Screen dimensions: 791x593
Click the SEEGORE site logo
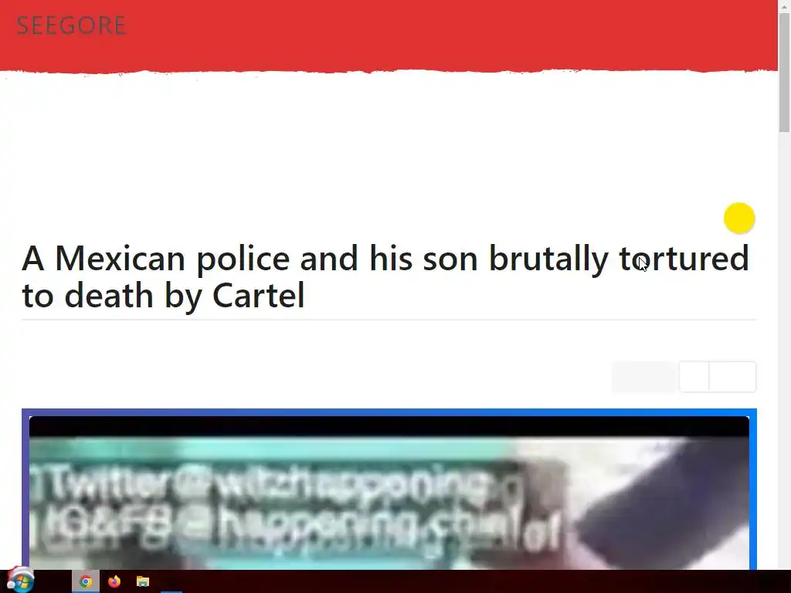71,25
